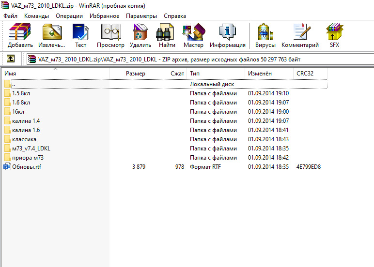This screenshot has width=374, height=267.
Task: Select the folder icon of 16кл
Action: click(7, 111)
